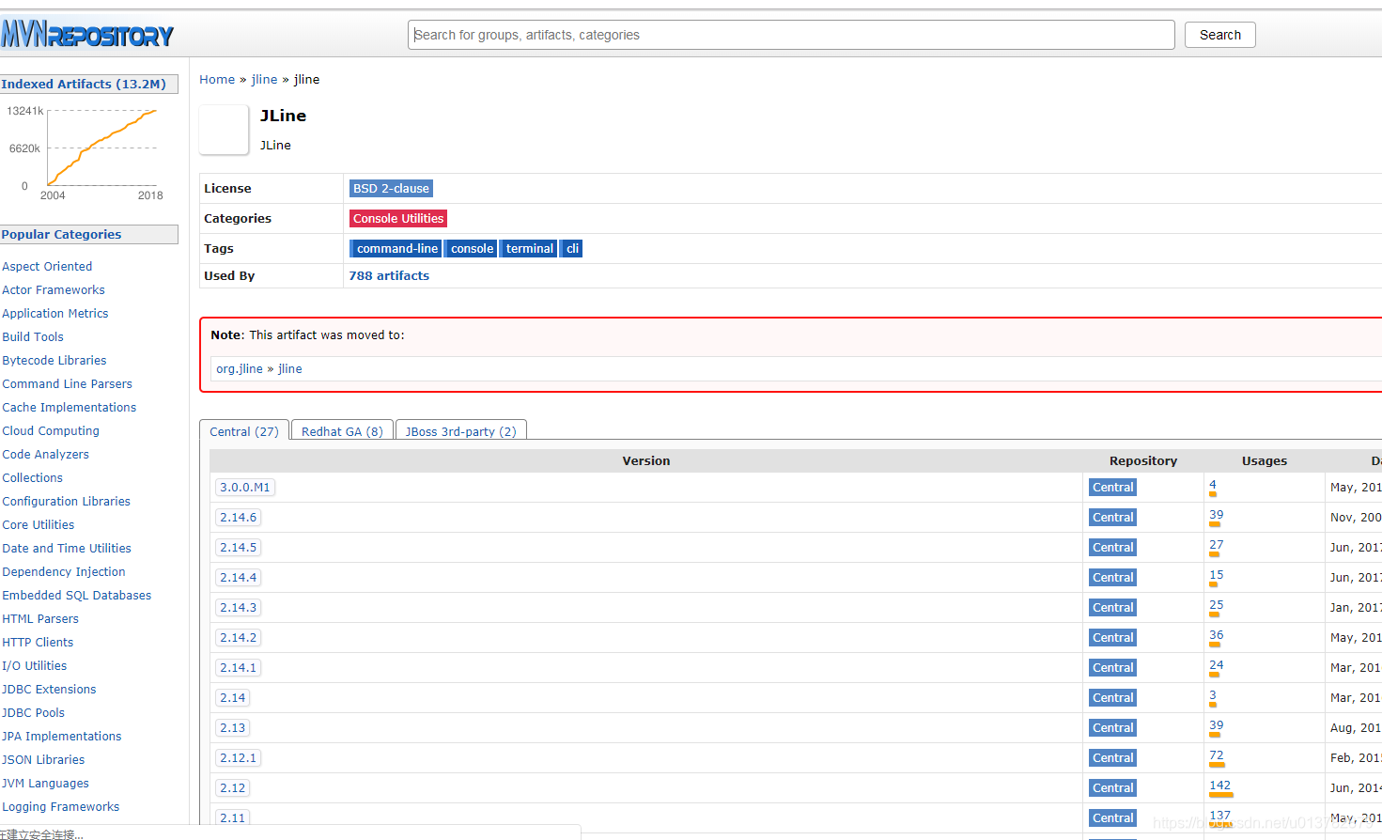Open JDBC Extensions category
The height and width of the screenshot is (840, 1382).
tap(49, 690)
